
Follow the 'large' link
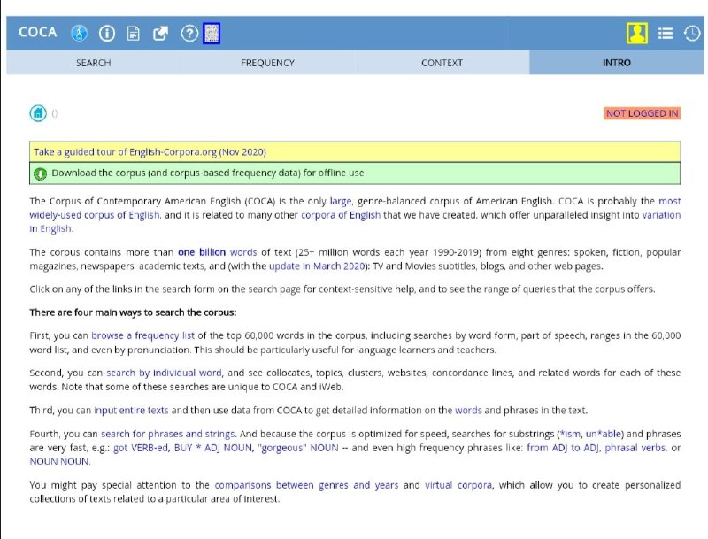click(341, 201)
